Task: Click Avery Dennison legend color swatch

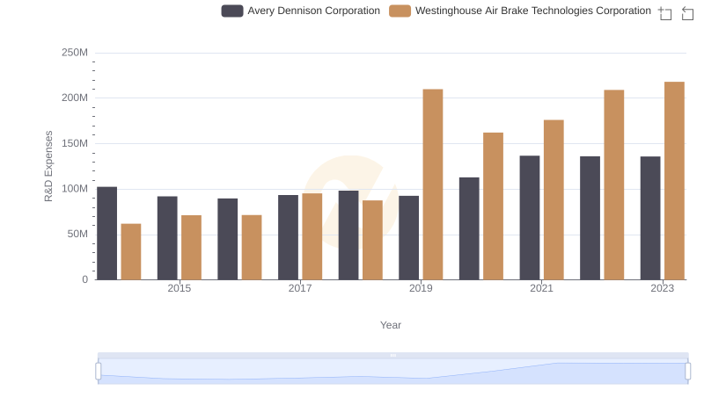Action: [232, 11]
